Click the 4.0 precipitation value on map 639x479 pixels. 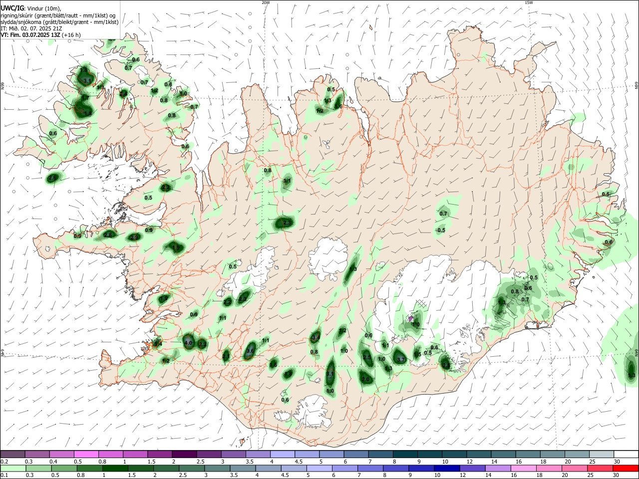point(188,343)
